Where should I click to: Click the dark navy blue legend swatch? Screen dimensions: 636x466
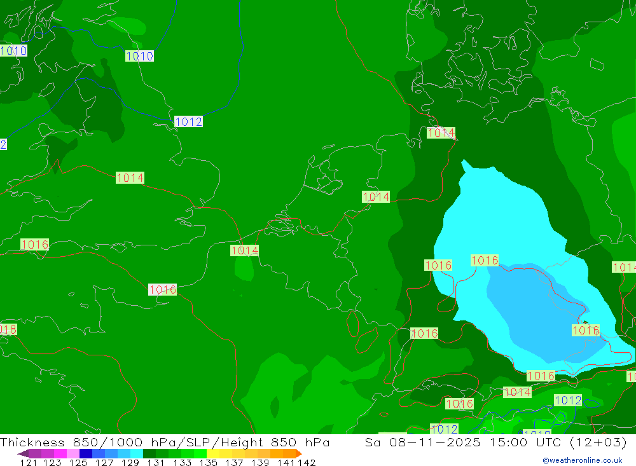click(x=86, y=453)
